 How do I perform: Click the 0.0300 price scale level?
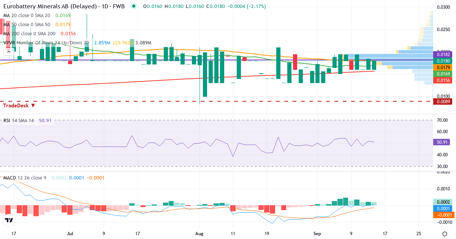443,7
